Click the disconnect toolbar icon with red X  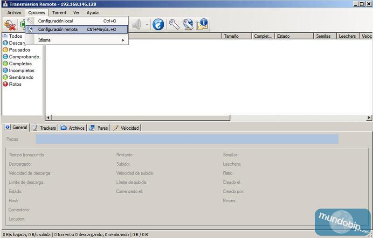[x=10, y=25]
